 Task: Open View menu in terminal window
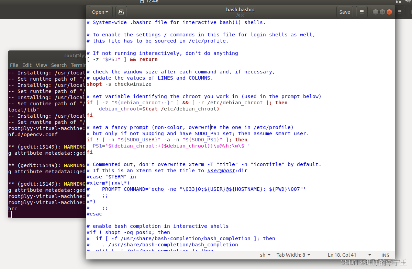click(x=41, y=65)
